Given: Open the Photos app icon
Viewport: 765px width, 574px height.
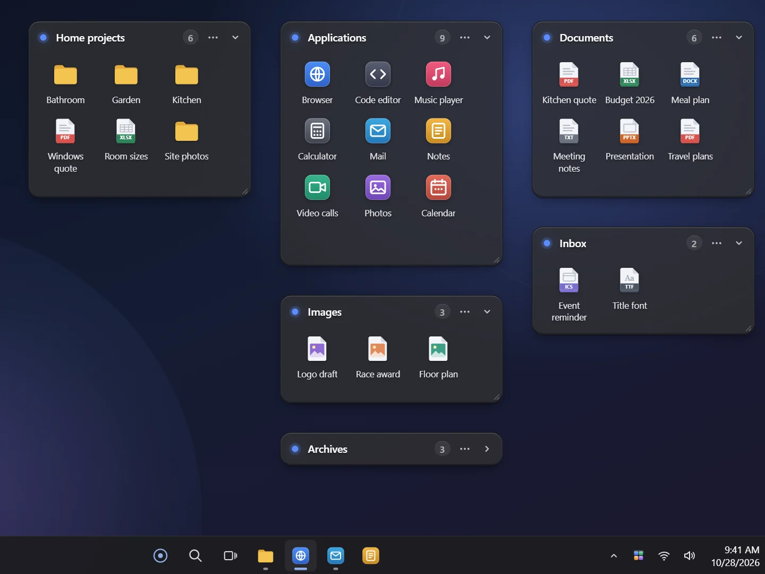Looking at the screenshot, I should coord(378,188).
